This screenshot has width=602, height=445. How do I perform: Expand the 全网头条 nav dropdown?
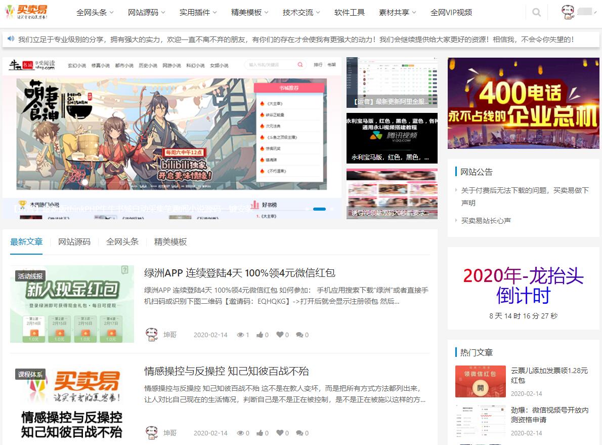click(x=112, y=13)
